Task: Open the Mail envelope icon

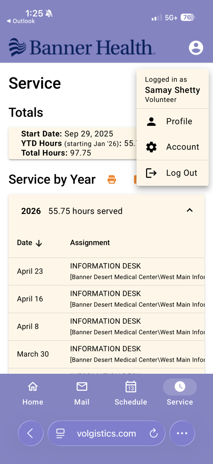Action: pyautogui.click(x=82, y=387)
